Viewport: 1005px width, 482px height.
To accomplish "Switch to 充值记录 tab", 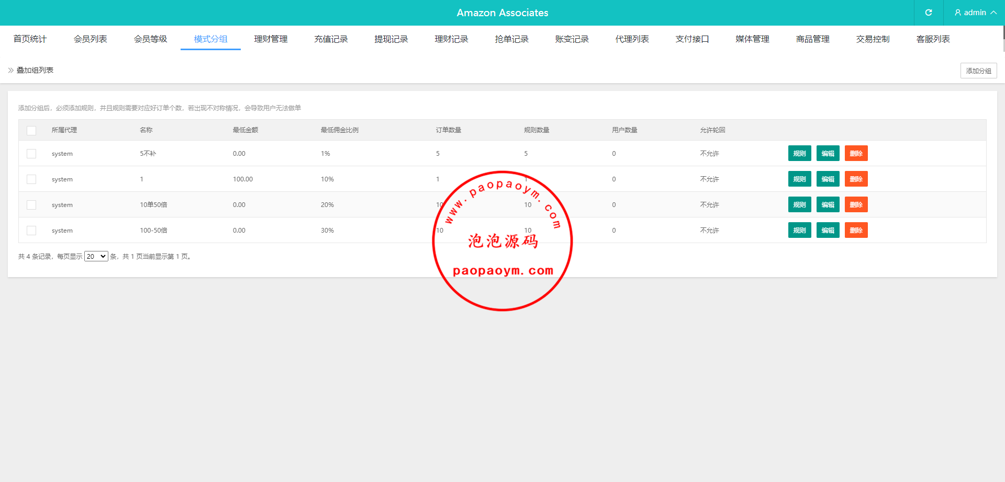I will (x=331, y=39).
